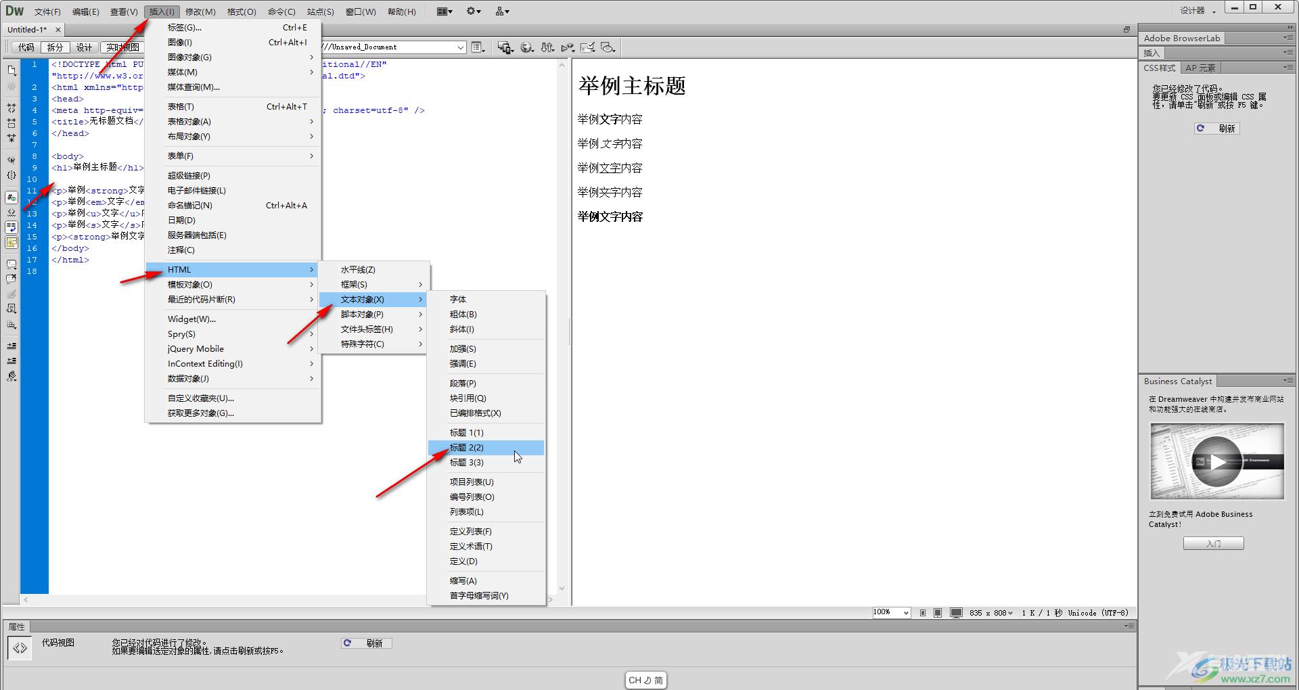Open the document options list icon beside title field
Viewport: 1299px width, 690px height.
click(x=478, y=47)
